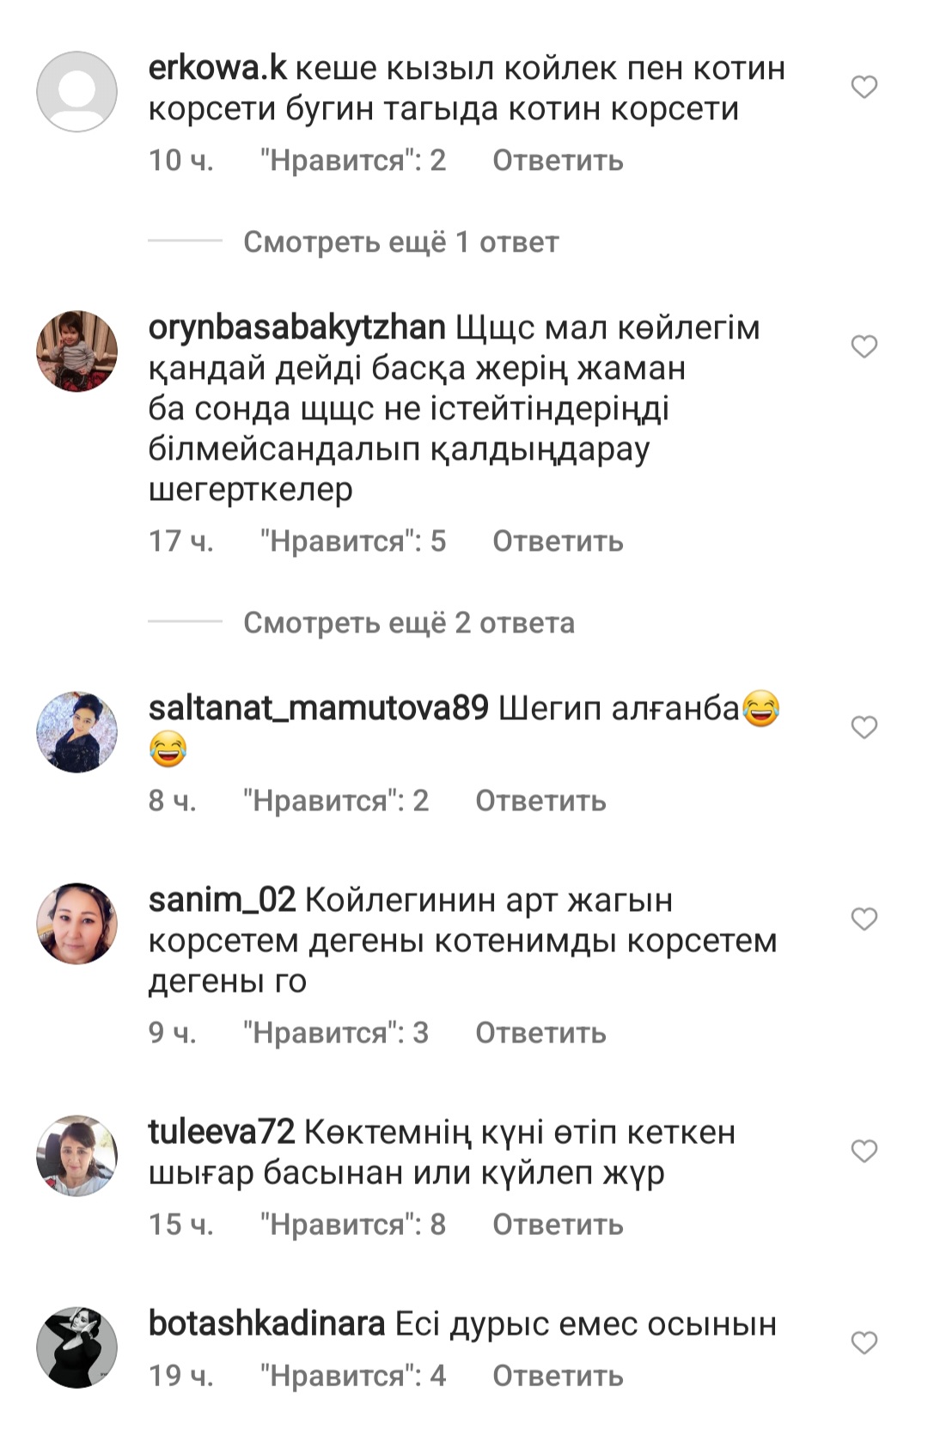Tap heart icon beside sanim_02's comment

pyautogui.click(x=864, y=919)
